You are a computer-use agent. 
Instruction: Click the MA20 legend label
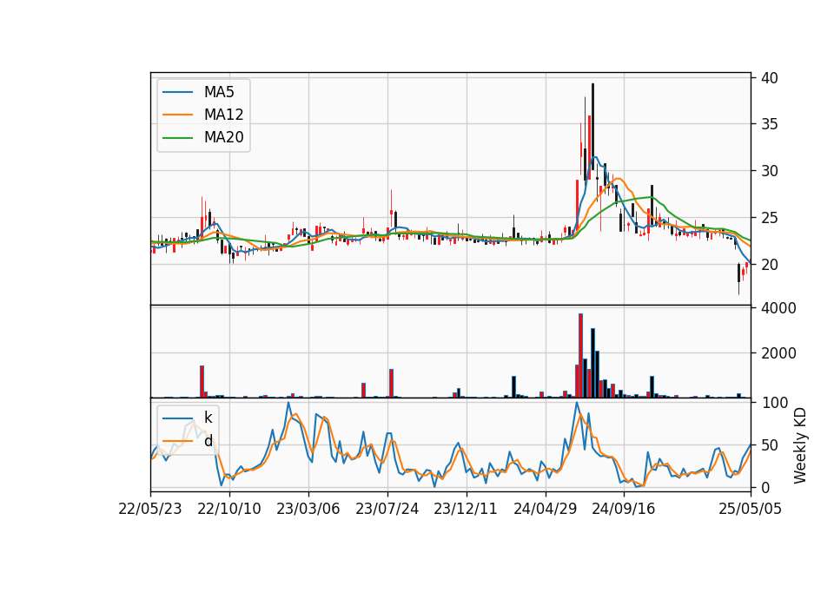click(x=223, y=137)
